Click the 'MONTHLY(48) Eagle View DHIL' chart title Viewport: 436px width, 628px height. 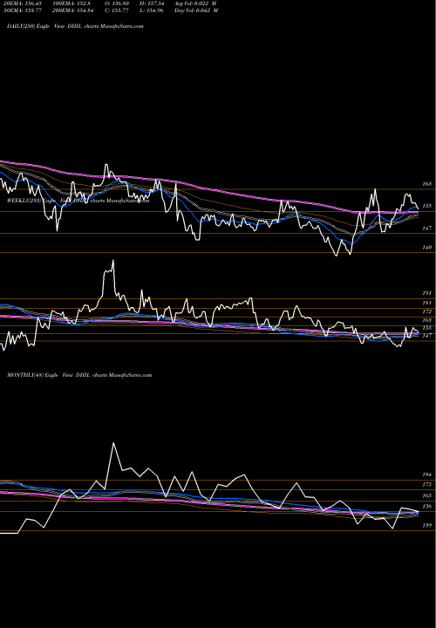[x=79, y=375]
